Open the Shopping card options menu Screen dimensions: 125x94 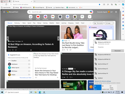(111, 27)
